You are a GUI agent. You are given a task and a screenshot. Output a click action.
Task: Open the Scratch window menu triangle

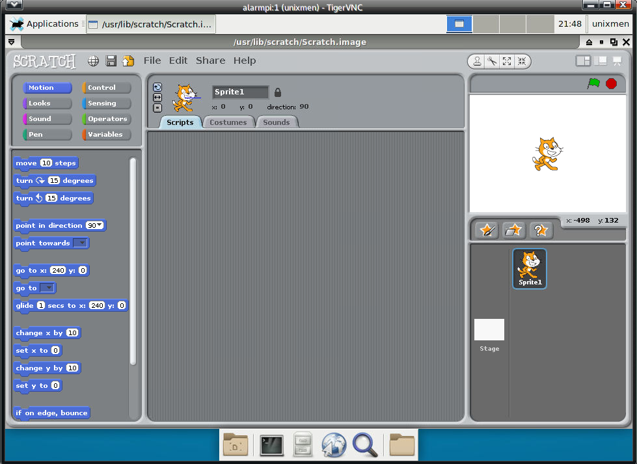click(x=11, y=42)
